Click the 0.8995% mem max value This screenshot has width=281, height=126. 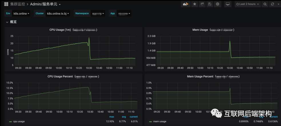click(244, 121)
